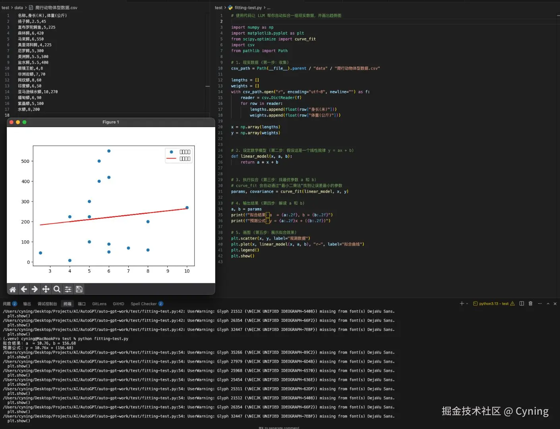The image size is (560, 429).
Task: Click the 'data' breadcrumb folder
Action: point(19,8)
